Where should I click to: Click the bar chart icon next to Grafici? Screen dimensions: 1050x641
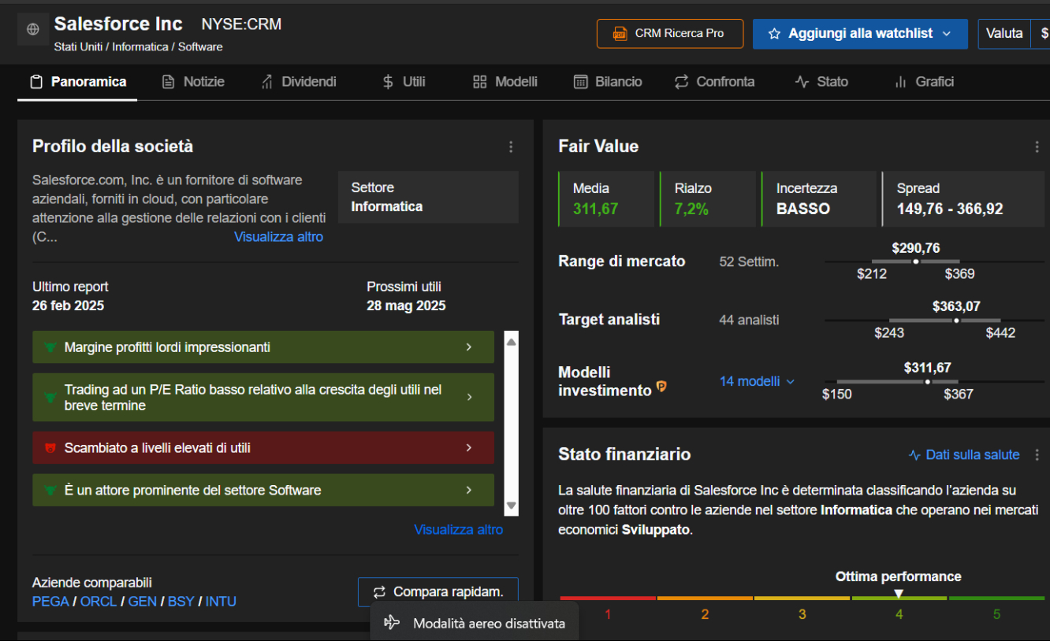900,82
